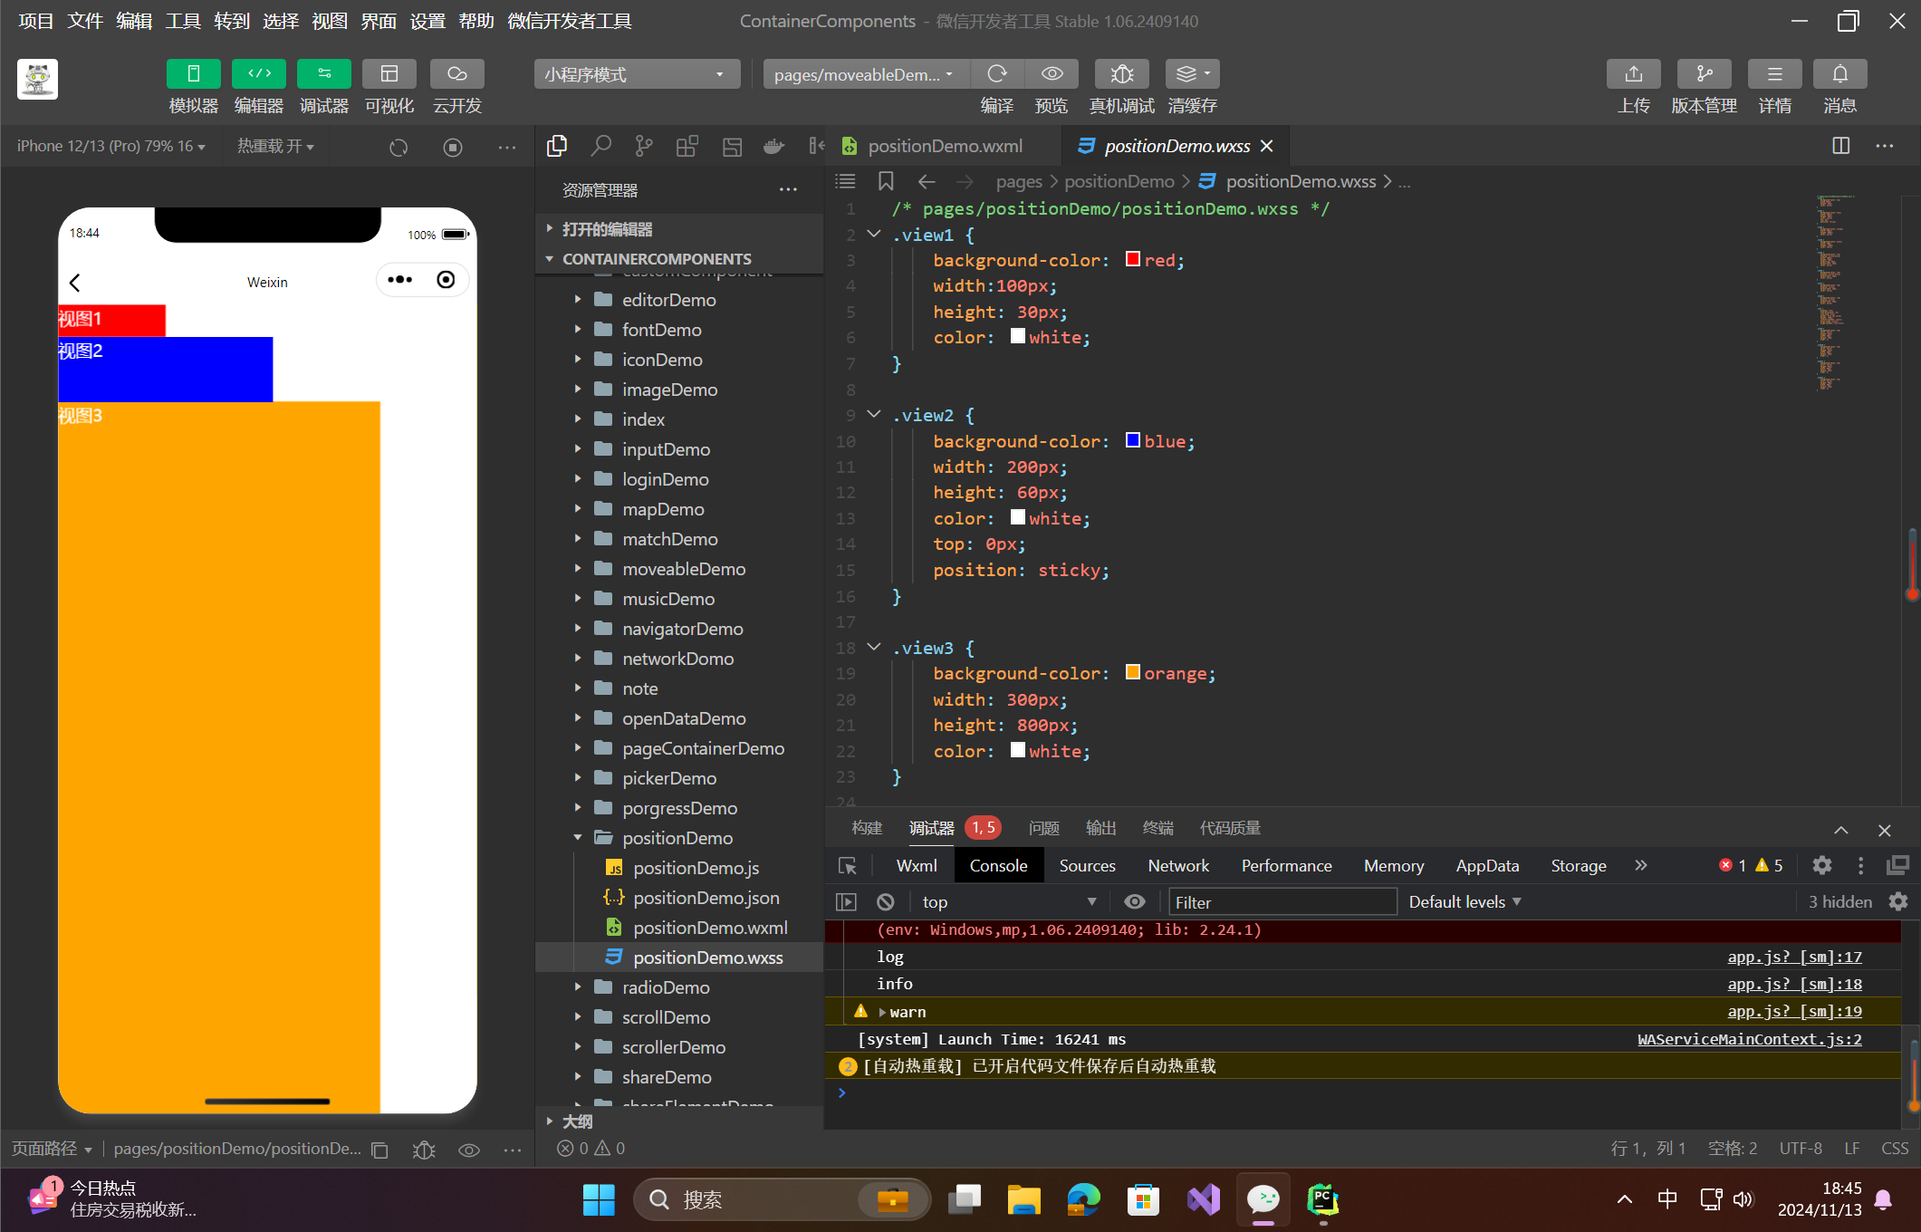Switch to the Network tab
Image resolution: width=1921 pixels, height=1232 pixels.
[x=1177, y=866]
